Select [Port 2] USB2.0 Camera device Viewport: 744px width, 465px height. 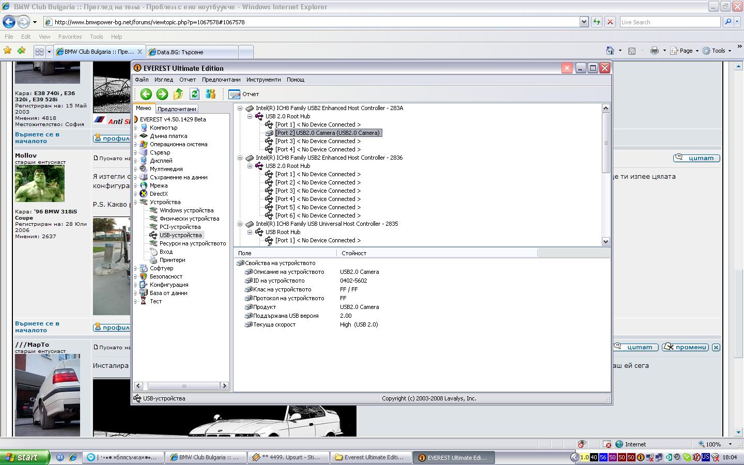(x=328, y=133)
